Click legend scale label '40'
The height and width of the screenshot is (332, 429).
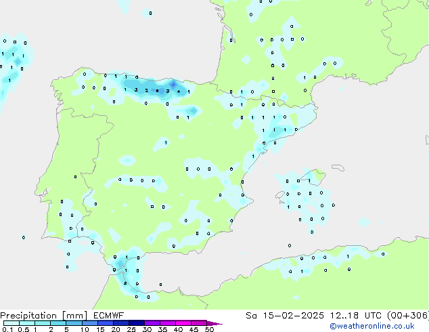[178, 329]
